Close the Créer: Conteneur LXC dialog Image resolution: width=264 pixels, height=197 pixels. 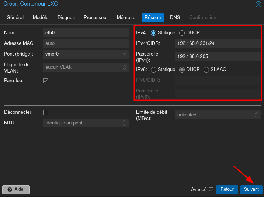258,4
